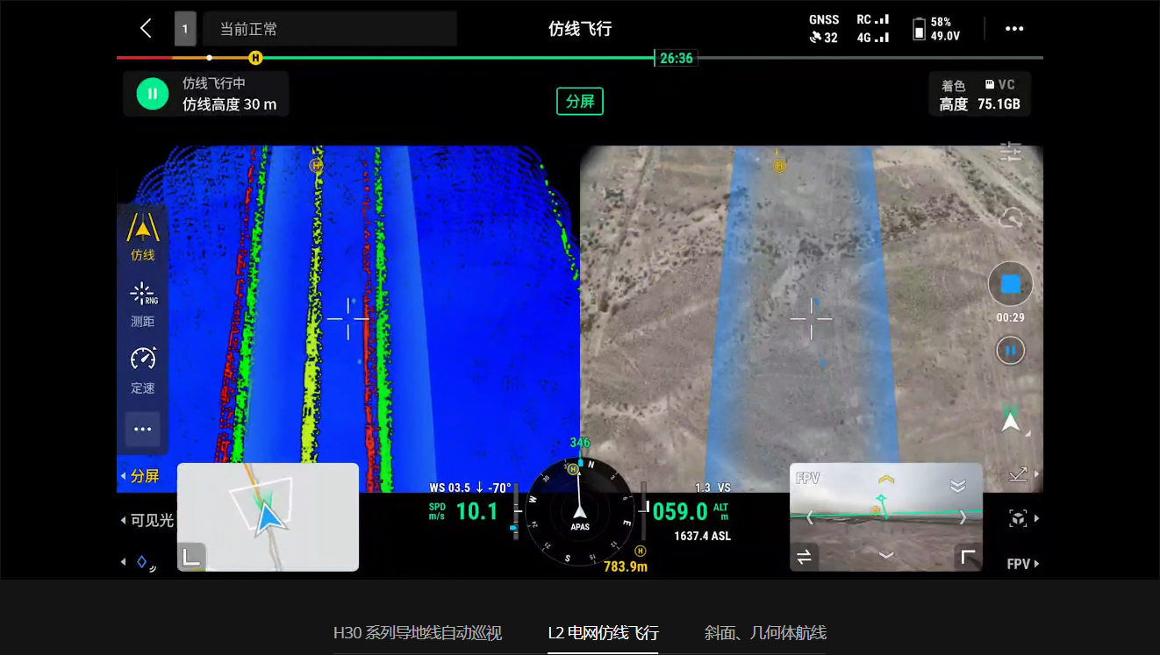Open the top-right three-dot menu
The image size is (1160, 655).
1014,29
